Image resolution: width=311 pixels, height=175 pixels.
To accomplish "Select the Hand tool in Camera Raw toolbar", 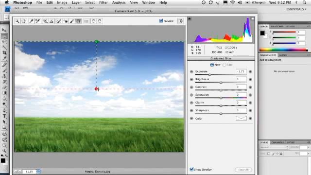I will pos(24,21).
